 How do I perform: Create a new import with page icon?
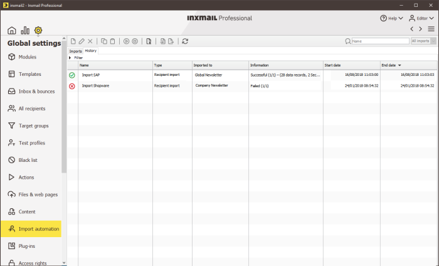(73, 41)
